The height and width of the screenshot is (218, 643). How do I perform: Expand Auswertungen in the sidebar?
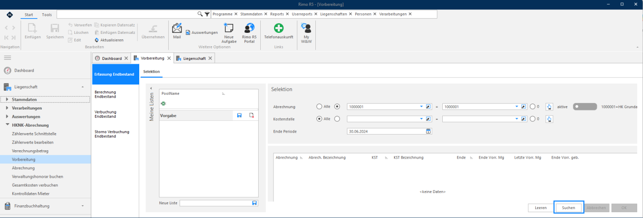point(7,116)
